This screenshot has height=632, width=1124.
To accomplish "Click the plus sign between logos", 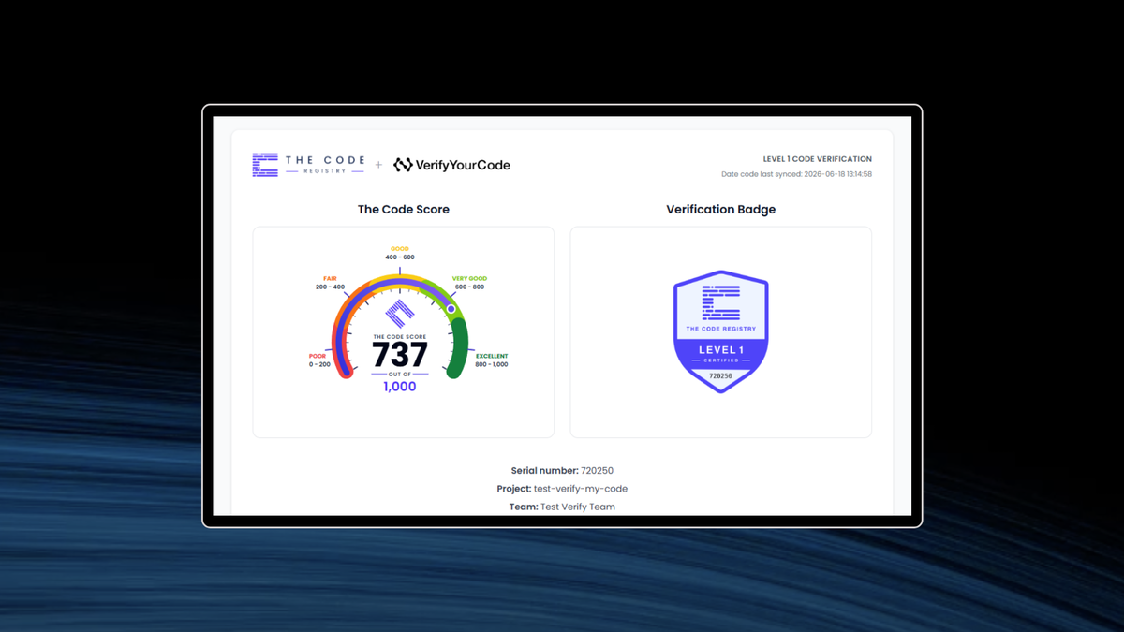I will pyautogui.click(x=379, y=165).
